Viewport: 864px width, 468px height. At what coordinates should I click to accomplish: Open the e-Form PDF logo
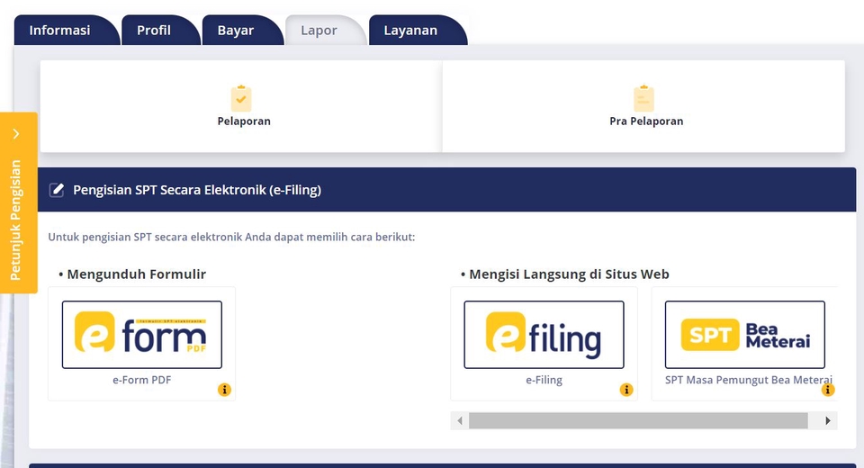[x=142, y=335]
